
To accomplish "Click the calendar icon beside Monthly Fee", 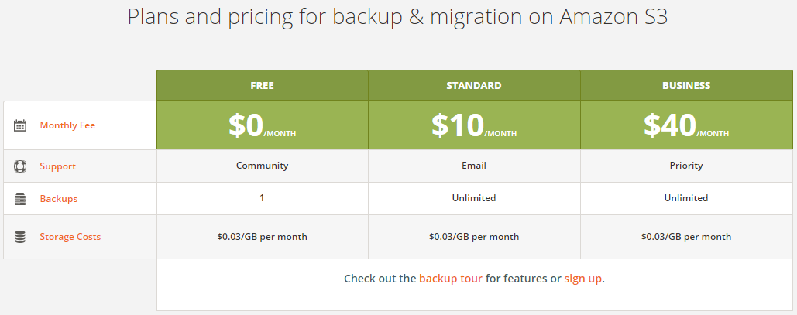I will pos(20,125).
